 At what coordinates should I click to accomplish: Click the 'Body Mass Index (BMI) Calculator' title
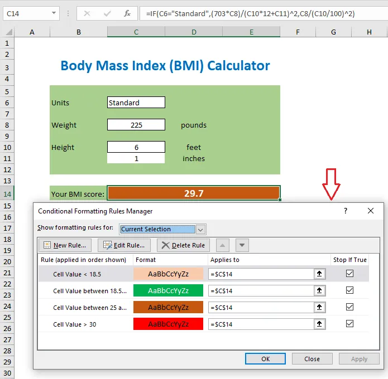(x=165, y=66)
